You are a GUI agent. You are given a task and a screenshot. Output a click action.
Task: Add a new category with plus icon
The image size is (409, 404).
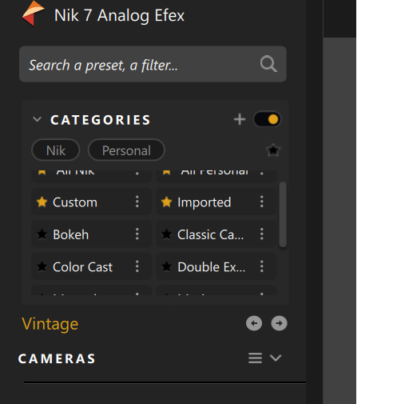coord(240,119)
